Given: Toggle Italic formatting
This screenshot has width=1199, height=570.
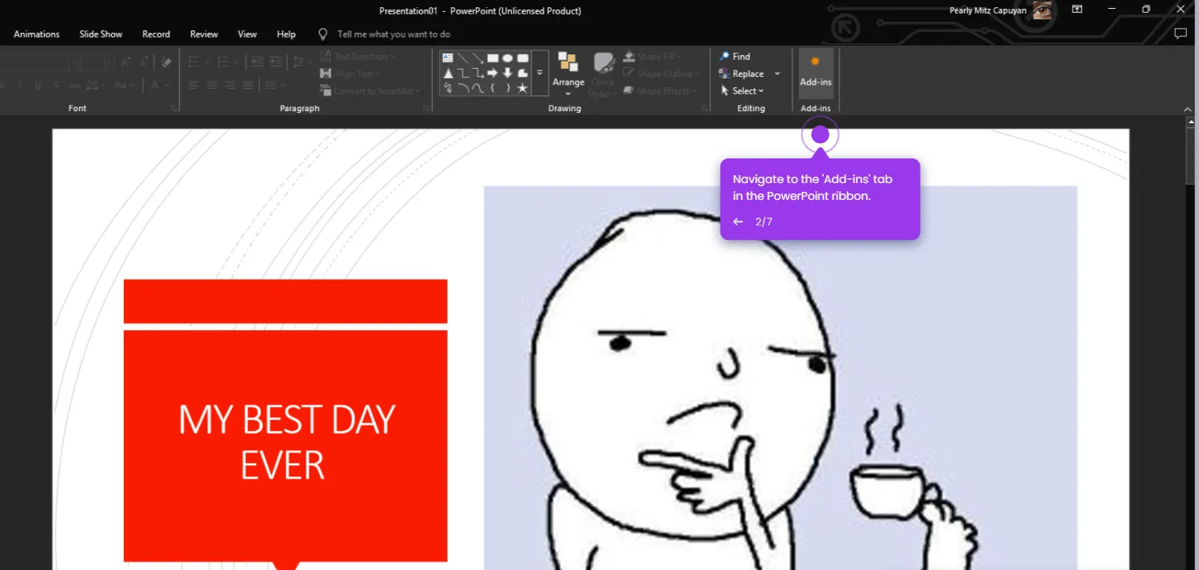Looking at the screenshot, I should tap(20, 85).
